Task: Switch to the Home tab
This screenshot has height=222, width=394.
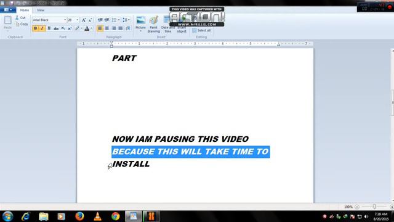Action: pos(25,10)
